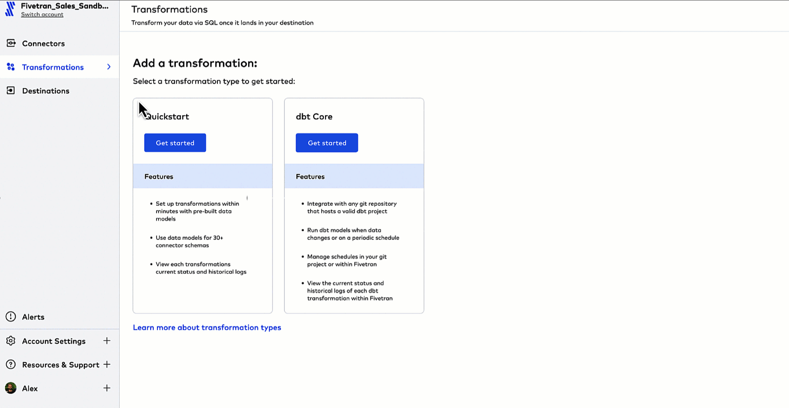Expand the Alex account plus control

[107, 388]
